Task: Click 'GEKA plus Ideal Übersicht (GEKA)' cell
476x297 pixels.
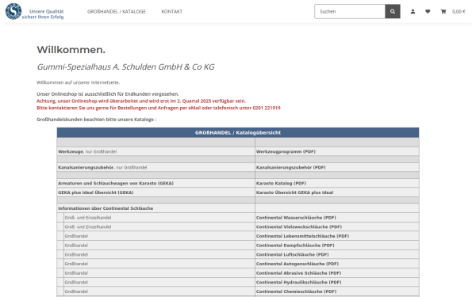Action: coord(155,192)
